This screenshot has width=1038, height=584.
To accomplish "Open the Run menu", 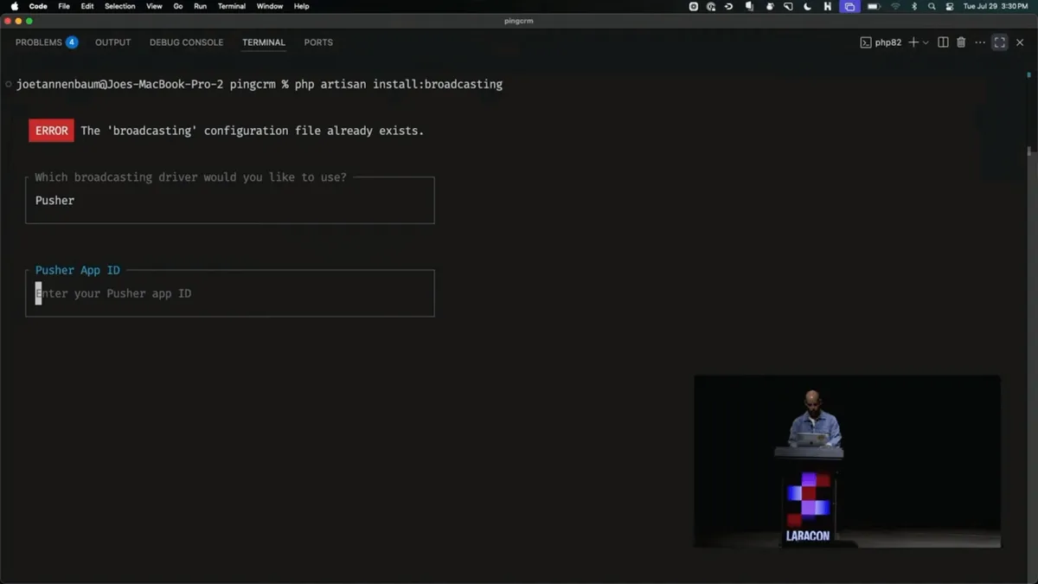I will tap(200, 6).
